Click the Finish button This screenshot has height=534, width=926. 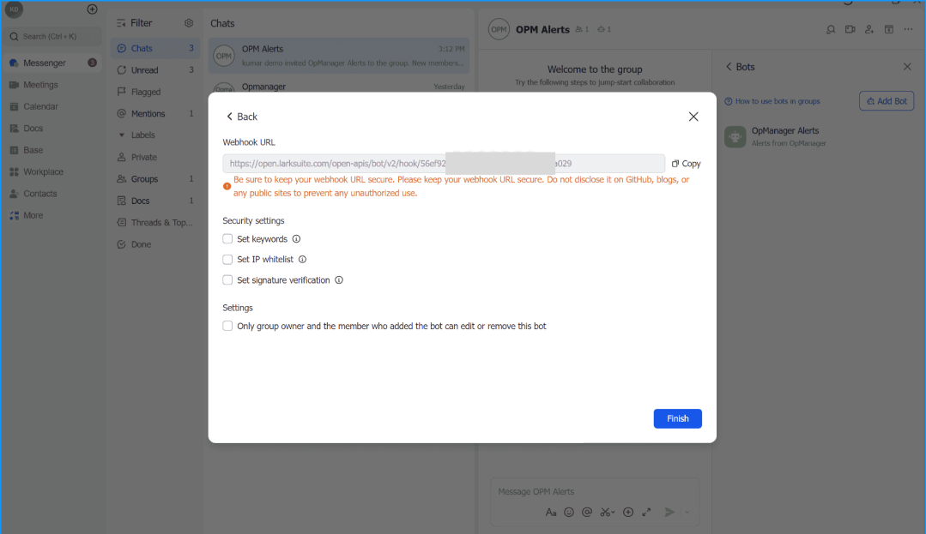coord(677,418)
